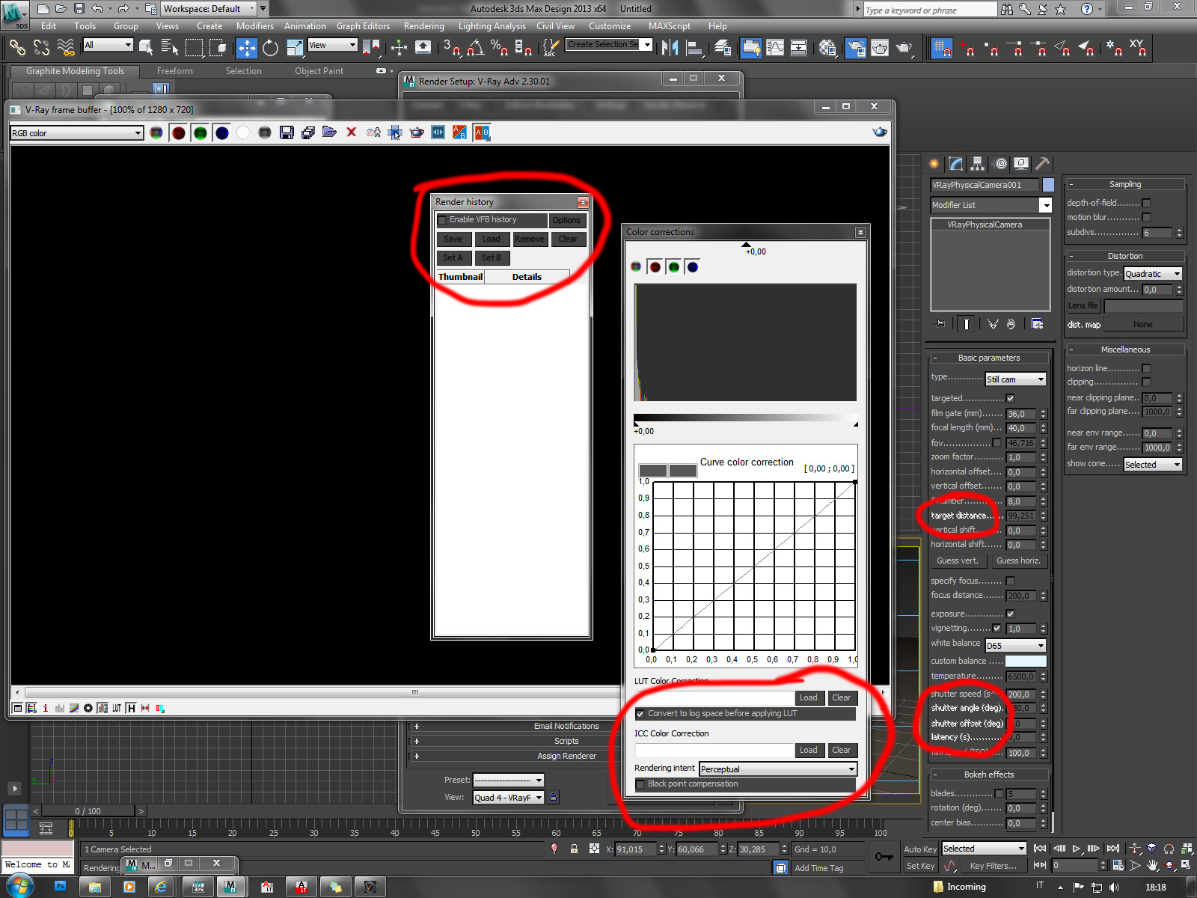1197x898 pixels.
Task: Enable VFB history checkbox
Action: click(442, 220)
